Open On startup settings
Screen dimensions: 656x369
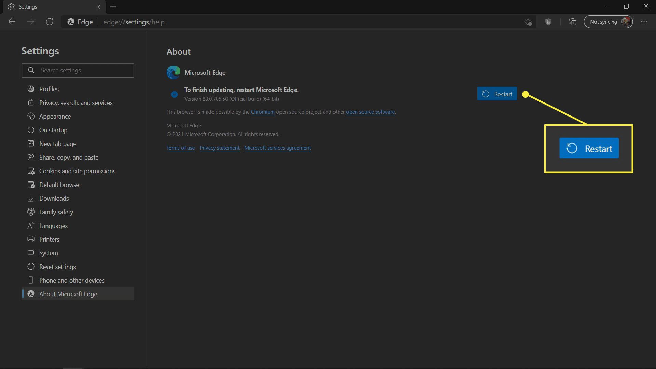78,130
